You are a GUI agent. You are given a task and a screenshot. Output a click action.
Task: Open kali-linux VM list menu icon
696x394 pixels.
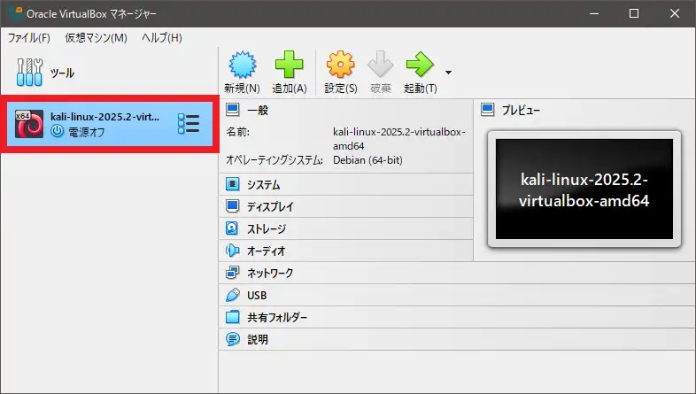pyautogui.click(x=189, y=124)
